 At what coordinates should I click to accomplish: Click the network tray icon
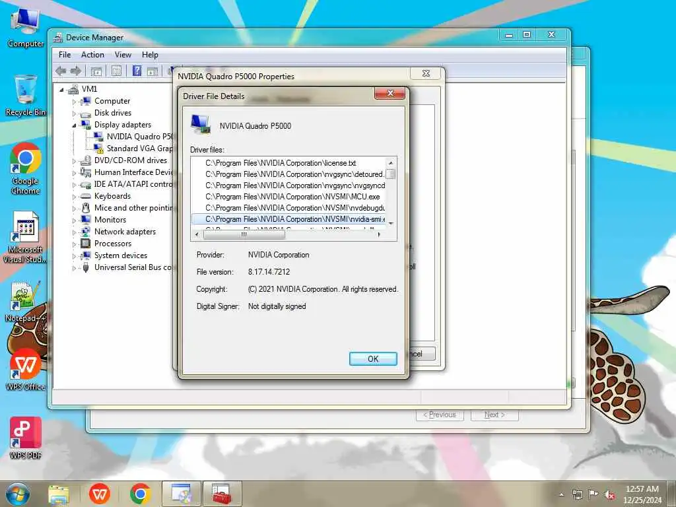pyautogui.click(x=577, y=494)
